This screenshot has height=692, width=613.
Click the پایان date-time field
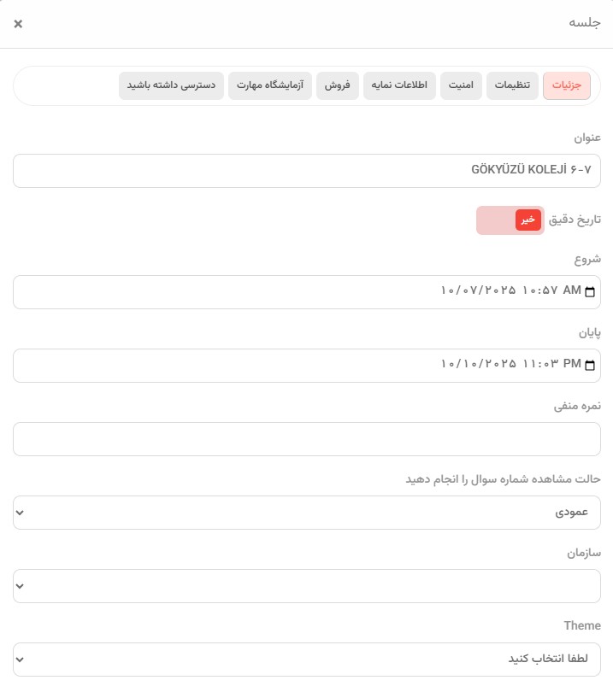coord(306,366)
